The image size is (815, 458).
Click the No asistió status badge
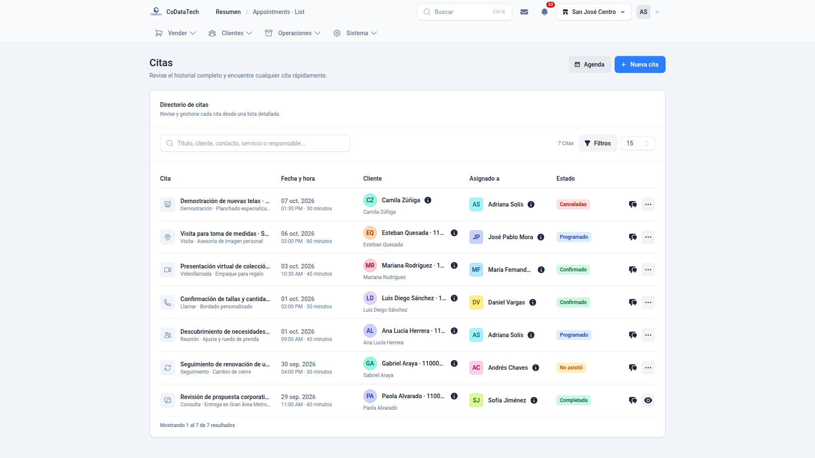click(571, 368)
